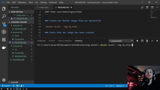Open the terminal selector 1: powershell dropdown
Viewport: 160px width, 90px height.
[121, 41]
